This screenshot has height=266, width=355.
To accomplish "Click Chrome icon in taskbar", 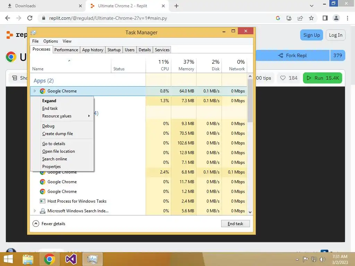I will (x=49, y=259).
